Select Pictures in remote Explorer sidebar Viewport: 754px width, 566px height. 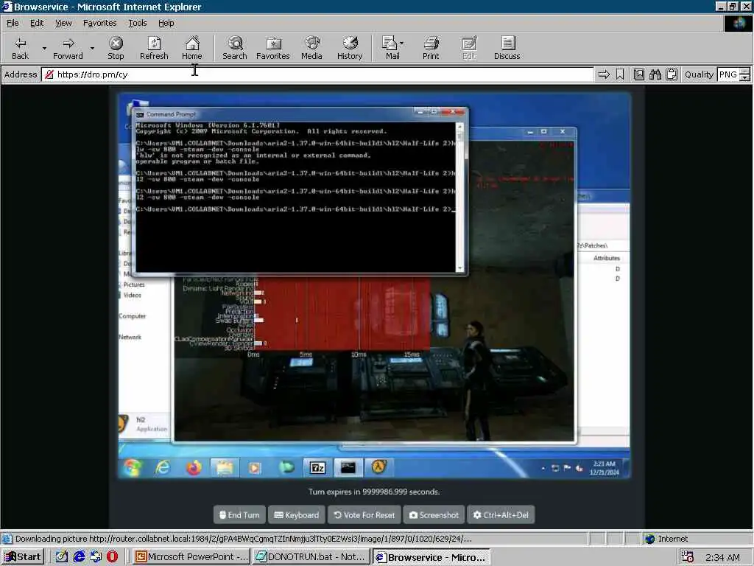134,284
